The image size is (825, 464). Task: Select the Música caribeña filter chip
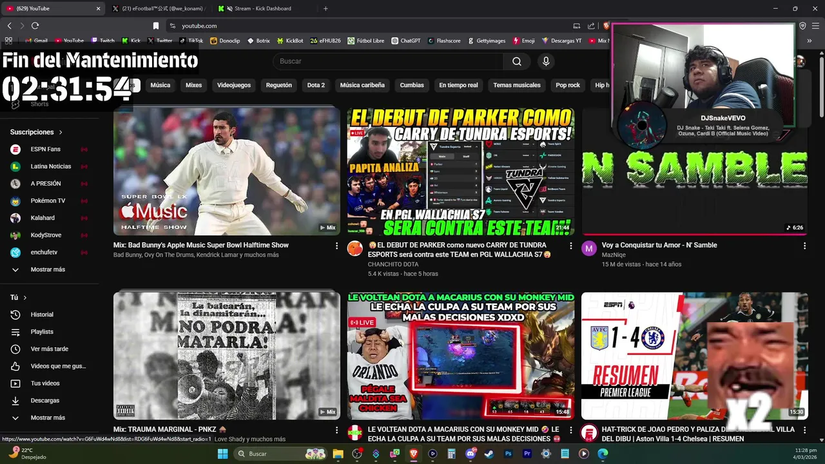(362, 85)
